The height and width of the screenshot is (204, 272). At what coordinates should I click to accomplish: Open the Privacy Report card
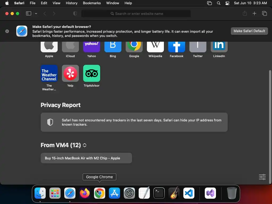coord(134,122)
